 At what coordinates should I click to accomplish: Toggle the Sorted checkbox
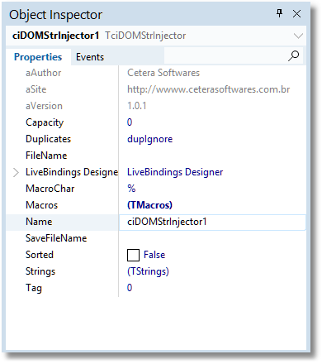tap(133, 255)
